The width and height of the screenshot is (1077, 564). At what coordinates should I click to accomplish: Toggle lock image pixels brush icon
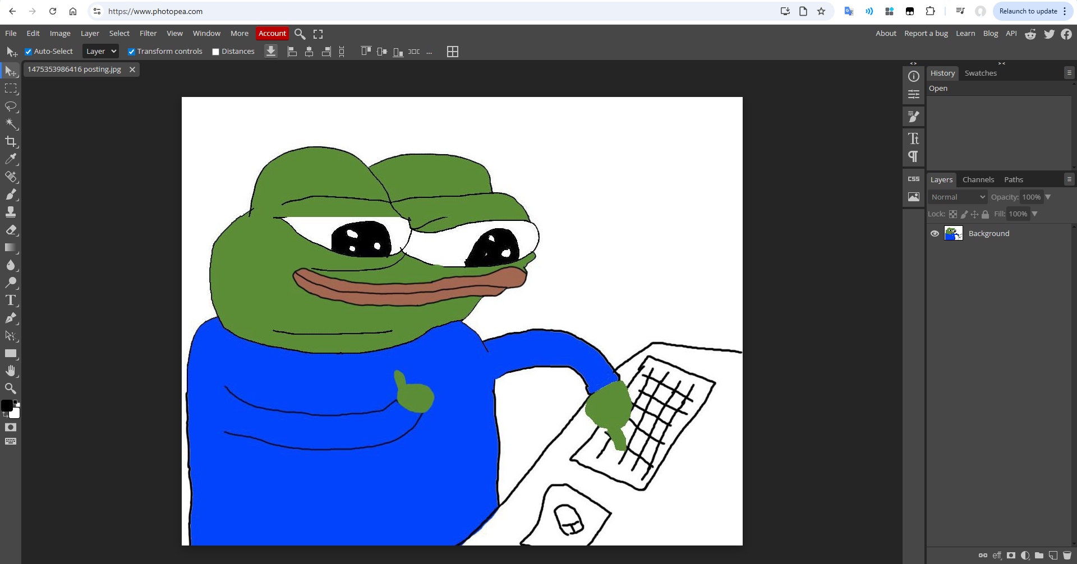point(964,214)
